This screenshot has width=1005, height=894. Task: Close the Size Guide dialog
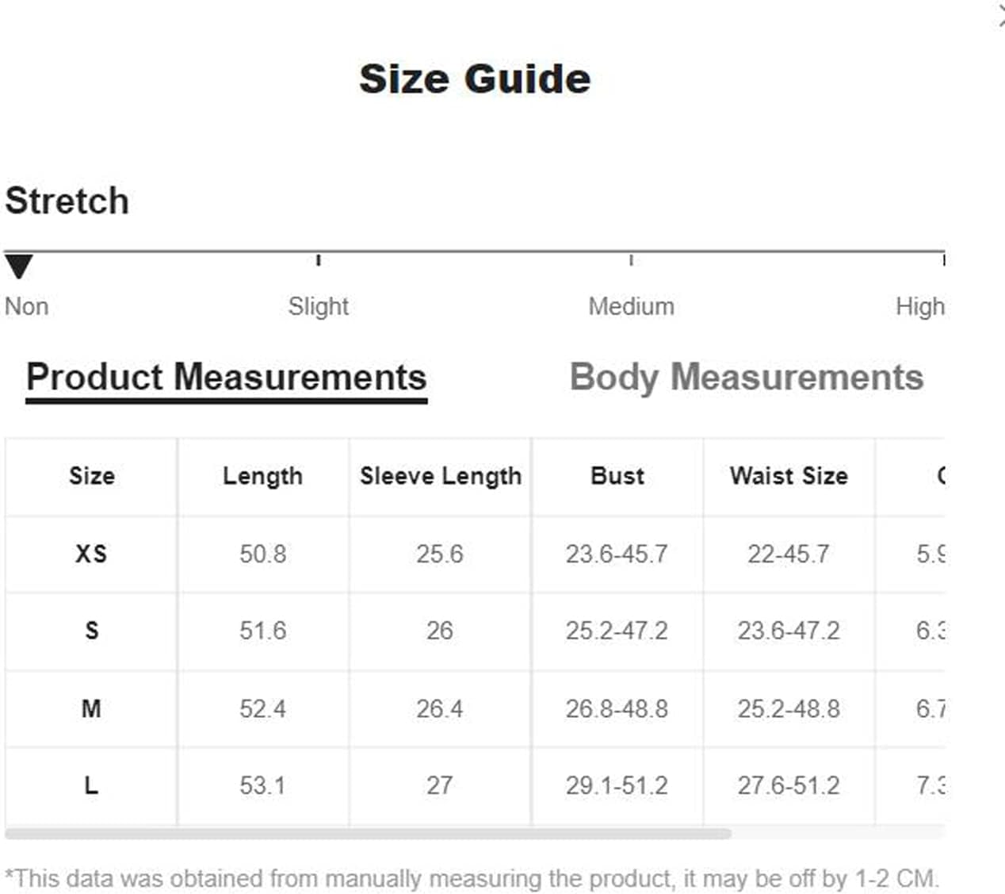point(1000,15)
